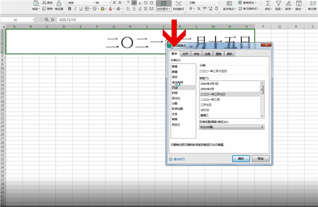The image size is (318, 207).
Task: Toggle the merge and center button
Action: tap(163, 5)
